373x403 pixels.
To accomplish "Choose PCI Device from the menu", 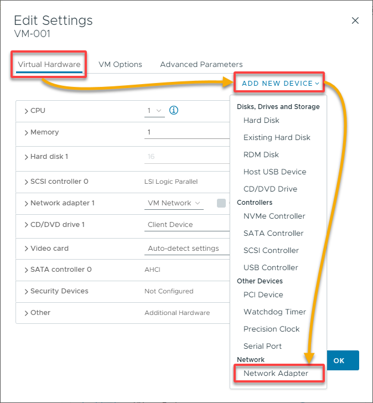I will click(x=263, y=294).
